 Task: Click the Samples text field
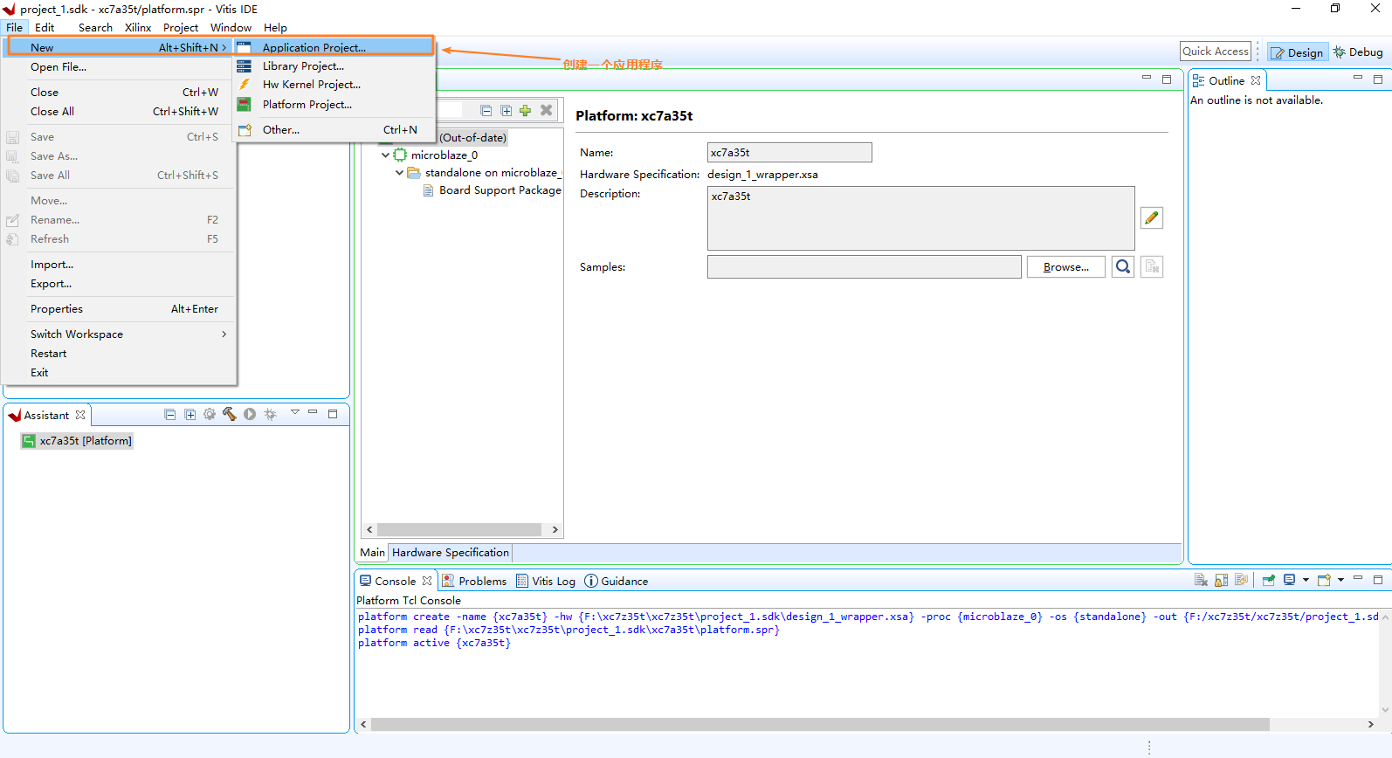point(865,267)
